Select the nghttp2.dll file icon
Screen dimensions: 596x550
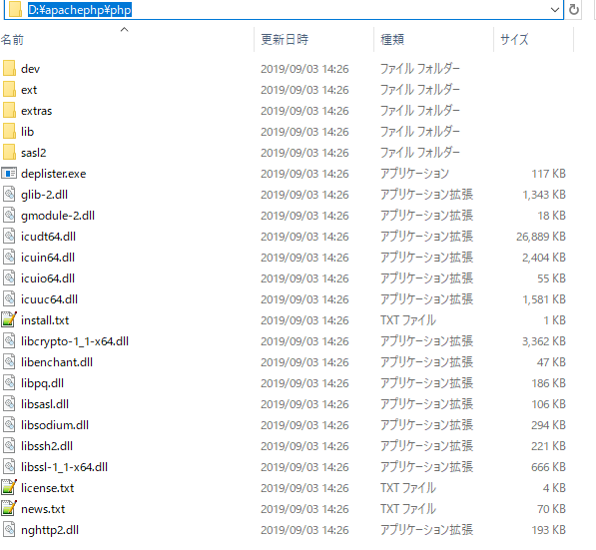(x=9, y=529)
